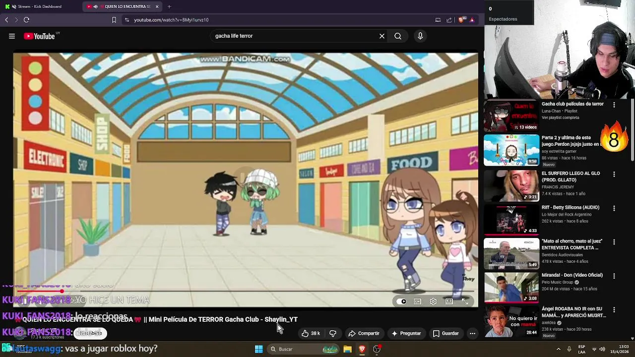Image resolution: width=635 pixels, height=357 pixels.
Task: Toggle autoplay switch in video player
Action: pyautogui.click(x=401, y=301)
